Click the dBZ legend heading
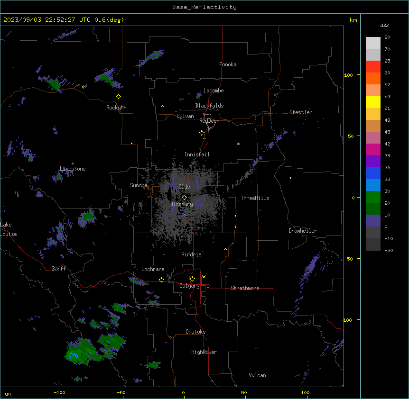This screenshot has height=399, width=409. [384, 25]
